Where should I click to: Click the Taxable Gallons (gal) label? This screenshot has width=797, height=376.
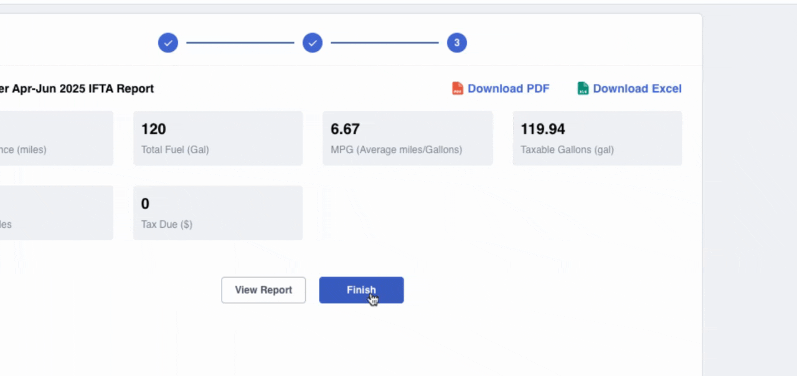567,149
